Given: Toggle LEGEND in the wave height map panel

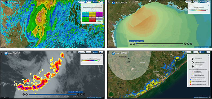Looking at the screenshot, I should click(x=202, y=2).
